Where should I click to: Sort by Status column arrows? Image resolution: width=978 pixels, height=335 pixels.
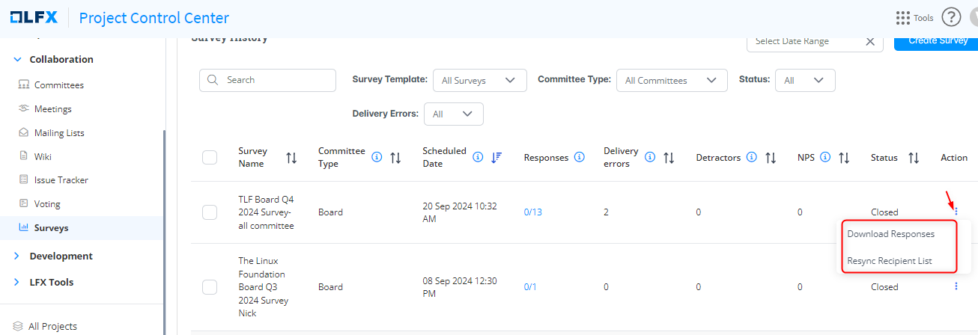tap(914, 158)
